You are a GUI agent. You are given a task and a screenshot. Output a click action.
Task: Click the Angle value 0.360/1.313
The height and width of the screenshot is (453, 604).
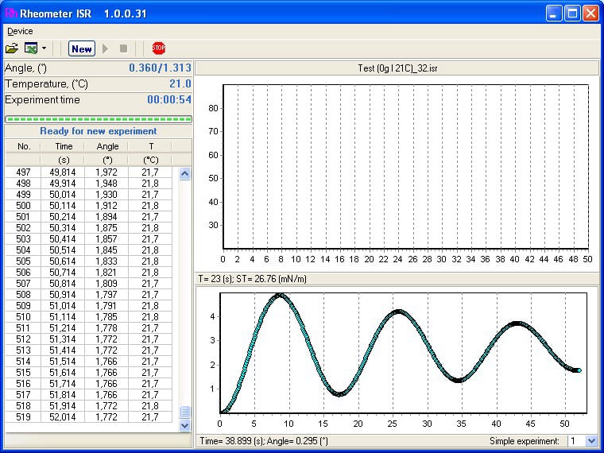[x=160, y=68]
